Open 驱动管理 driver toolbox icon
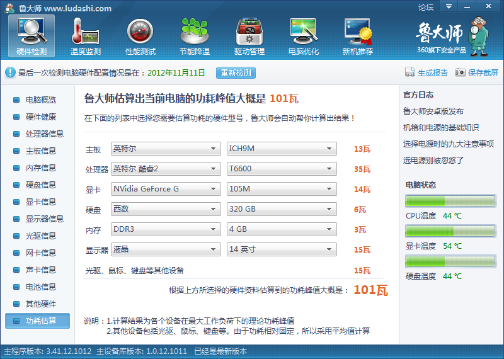 pos(249,31)
